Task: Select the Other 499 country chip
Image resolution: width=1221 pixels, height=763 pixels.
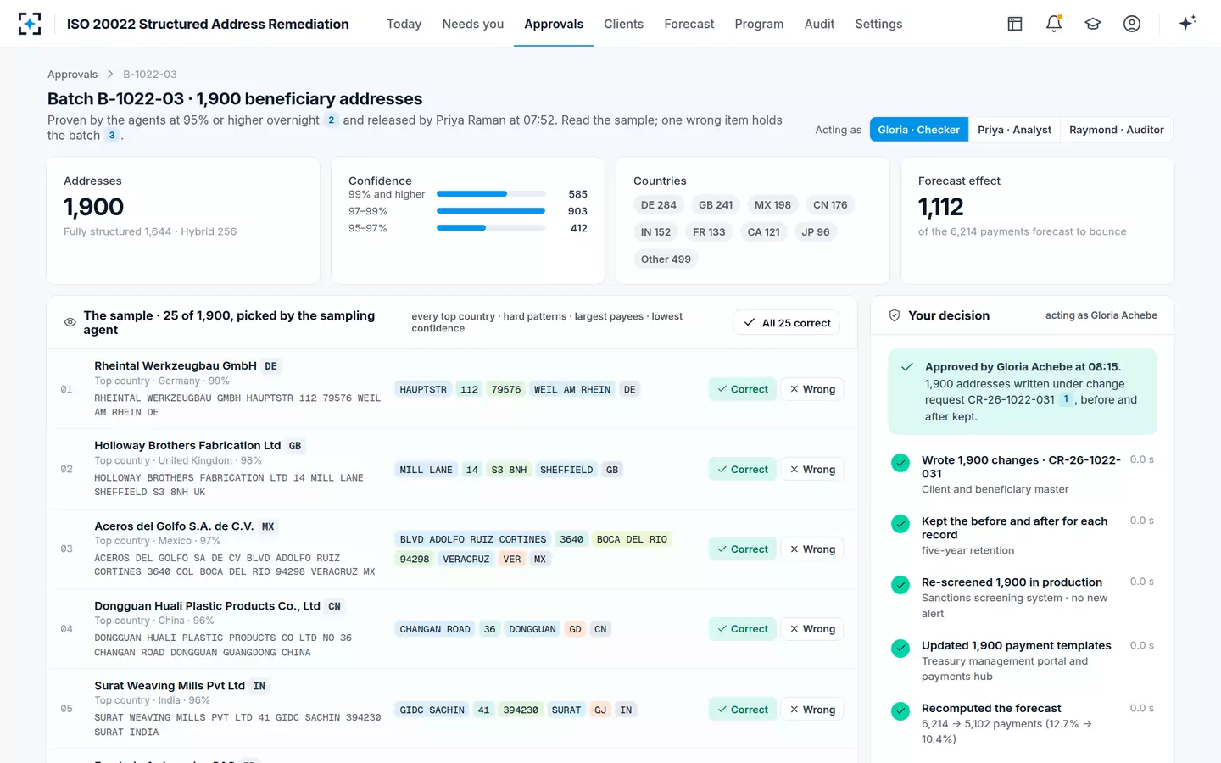Action: click(666, 259)
